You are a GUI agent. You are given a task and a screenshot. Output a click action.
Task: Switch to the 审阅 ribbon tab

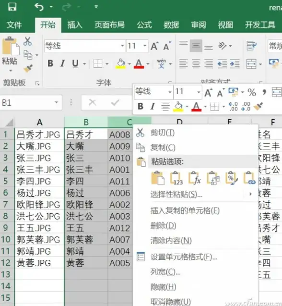199,25
